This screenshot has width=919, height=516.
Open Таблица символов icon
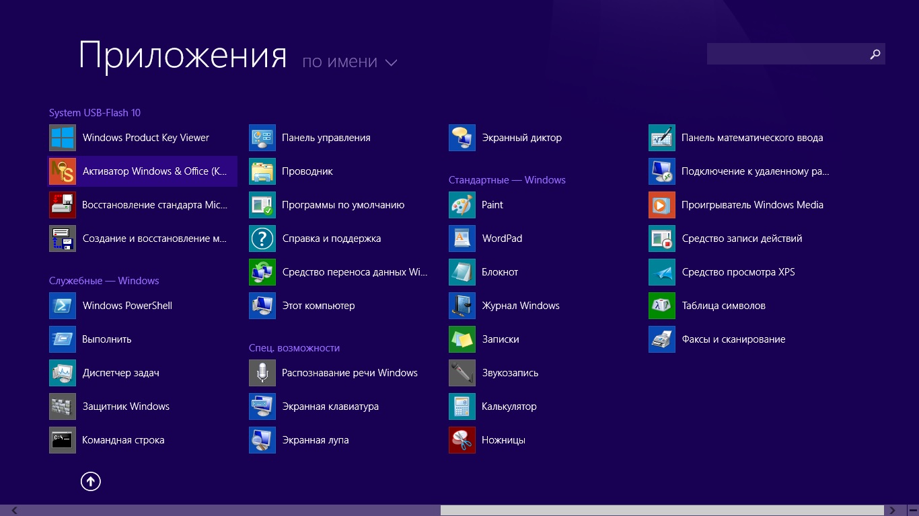click(x=662, y=306)
